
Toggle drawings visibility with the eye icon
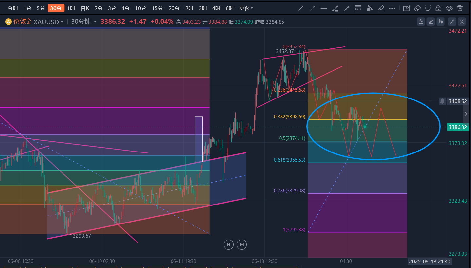(449, 8)
